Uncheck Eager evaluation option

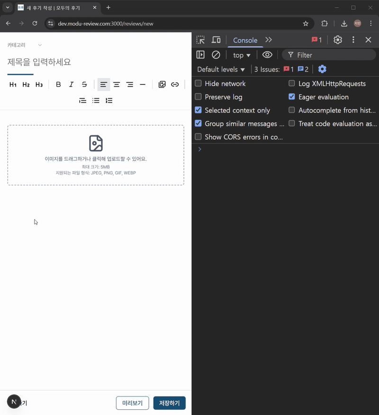[x=292, y=97]
